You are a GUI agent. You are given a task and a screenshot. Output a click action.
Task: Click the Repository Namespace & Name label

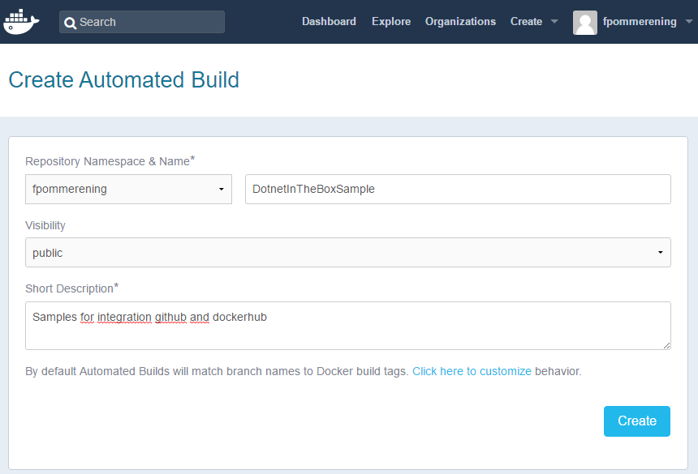(110, 160)
